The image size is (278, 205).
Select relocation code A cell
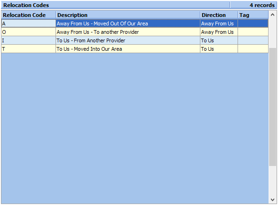coord(29,24)
